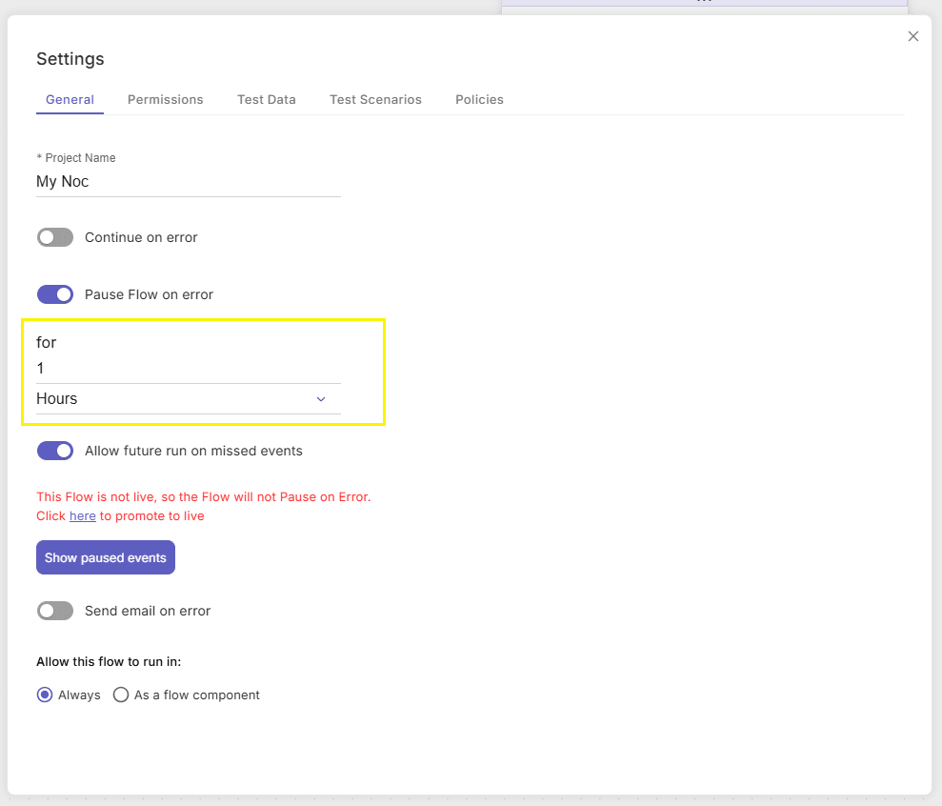Open the Policies tab
The width and height of the screenshot is (942, 806).
pyautogui.click(x=479, y=100)
